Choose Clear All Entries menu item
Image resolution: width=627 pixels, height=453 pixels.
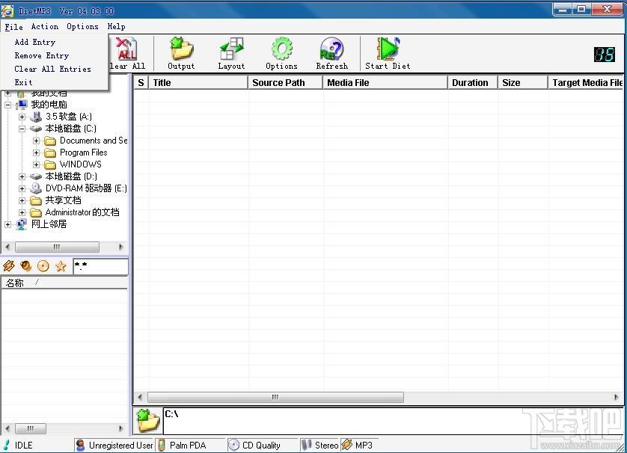click(53, 69)
